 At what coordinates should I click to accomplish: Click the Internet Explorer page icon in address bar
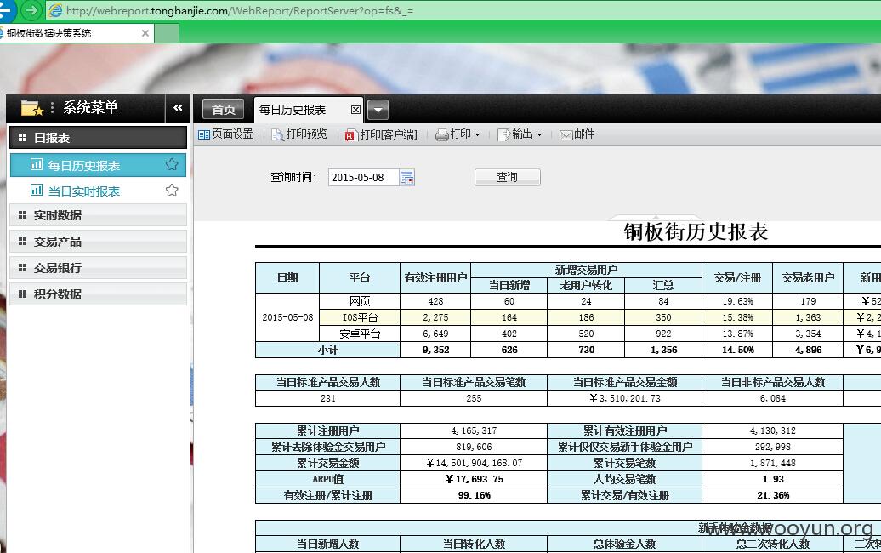point(55,10)
